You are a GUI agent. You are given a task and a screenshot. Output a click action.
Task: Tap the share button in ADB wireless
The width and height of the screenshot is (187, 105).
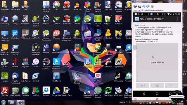click(x=172, y=85)
